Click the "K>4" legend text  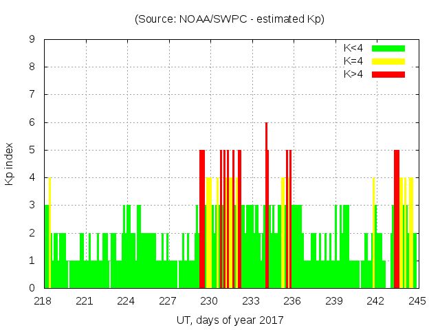tap(353, 74)
